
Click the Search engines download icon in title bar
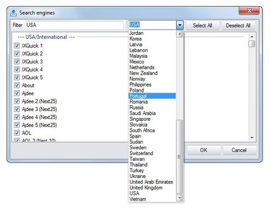pyautogui.click(x=13, y=13)
